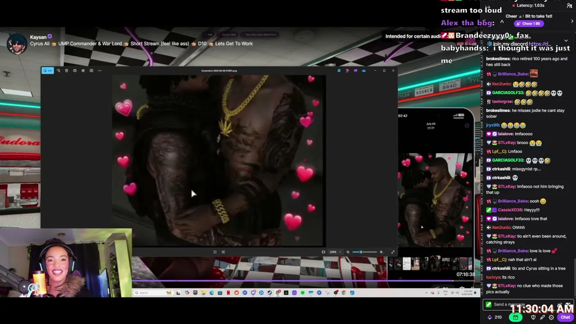
Task: Click the Windows taskbar Search box
Action: pos(153,293)
